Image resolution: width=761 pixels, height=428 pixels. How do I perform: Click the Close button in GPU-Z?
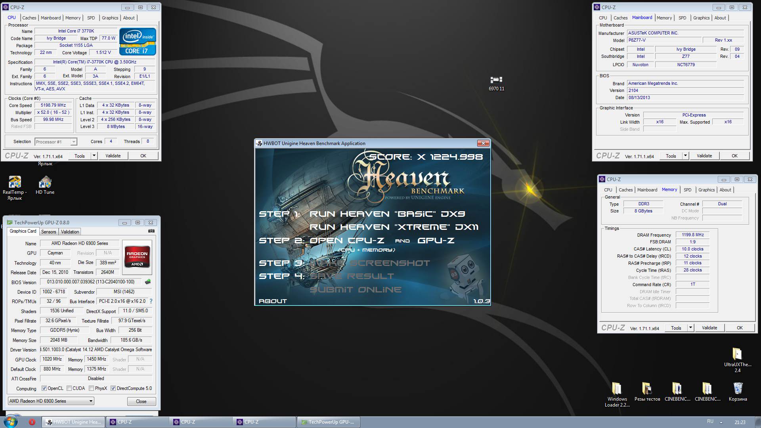click(141, 401)
